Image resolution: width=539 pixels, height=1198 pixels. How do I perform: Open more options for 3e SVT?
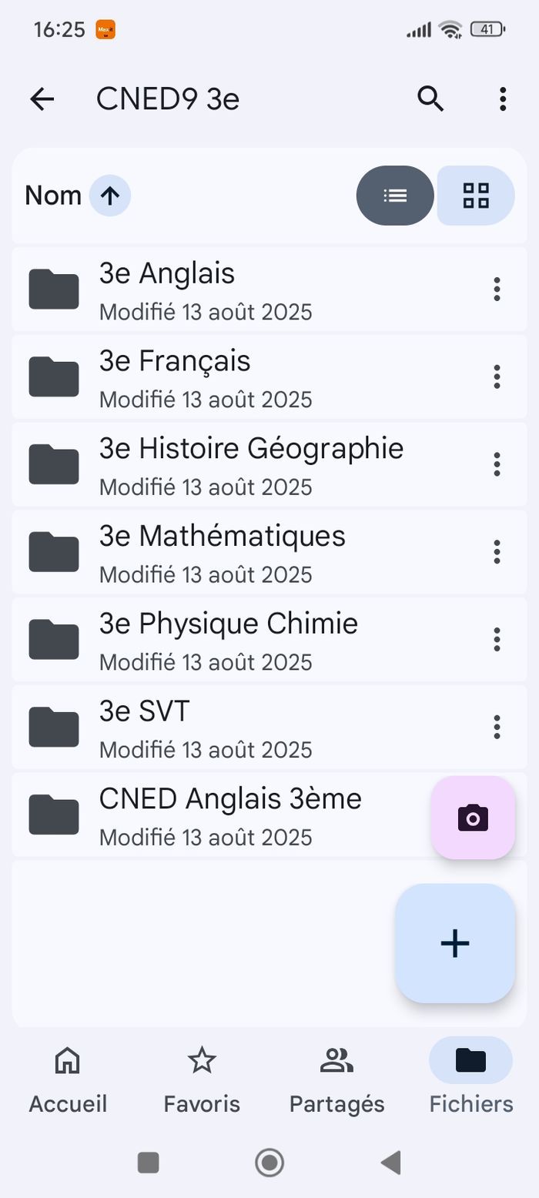click(x=497, y=727)
